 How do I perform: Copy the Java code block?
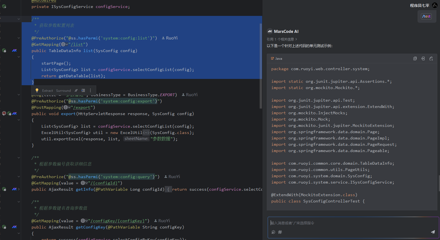415,59
